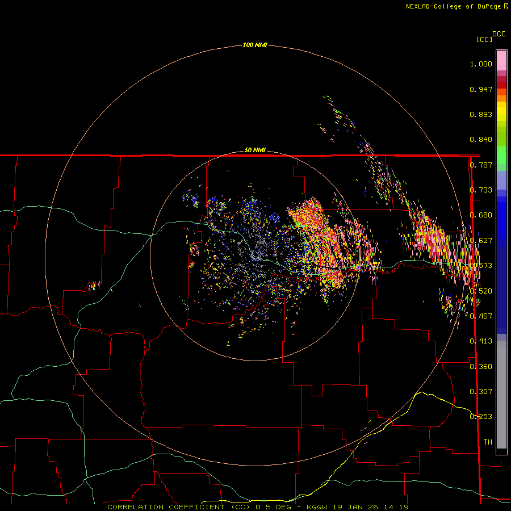This screenshot has height=511, width=511.
Task: Select the 0.947 color scale value
Action: (x=481, y=89)
